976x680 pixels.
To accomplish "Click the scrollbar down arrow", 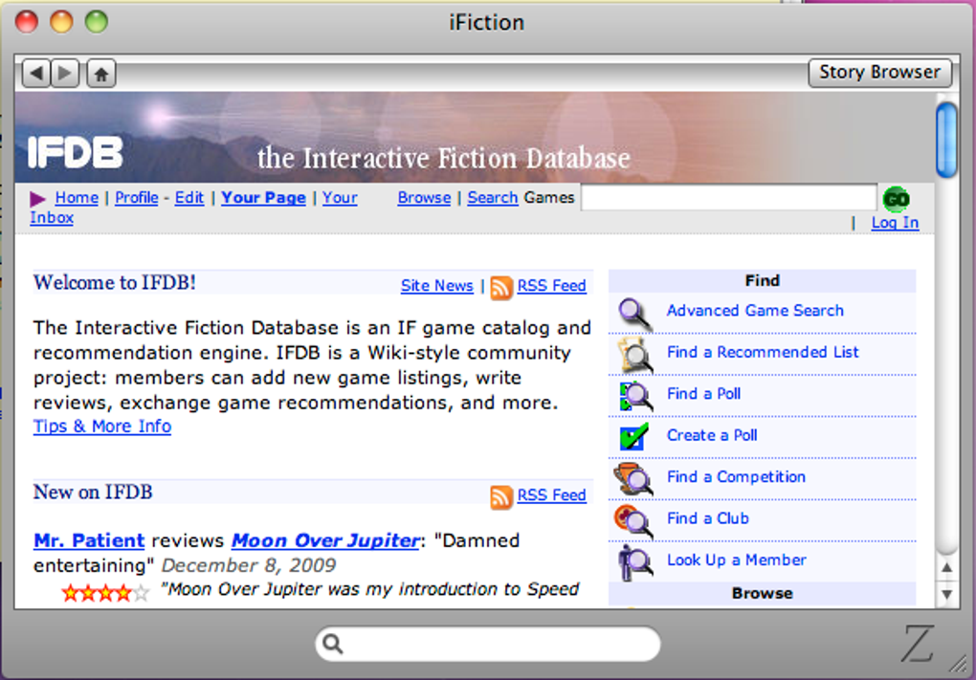I will [946, 594].
